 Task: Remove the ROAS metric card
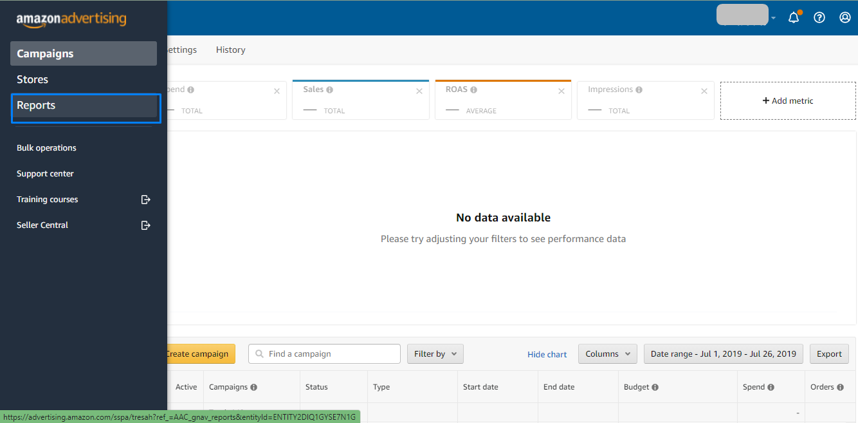coord(561,91)
